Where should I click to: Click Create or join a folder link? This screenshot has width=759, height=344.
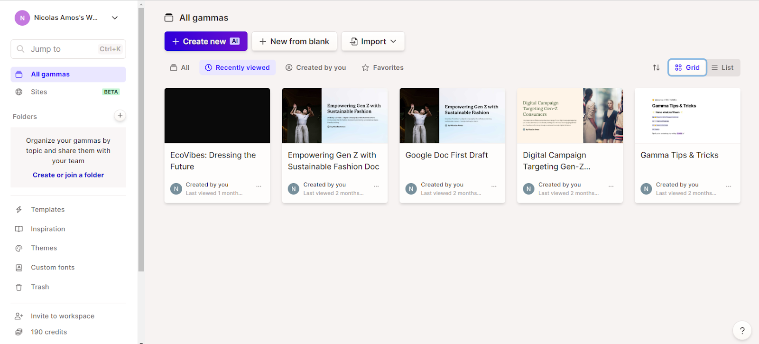68,175
